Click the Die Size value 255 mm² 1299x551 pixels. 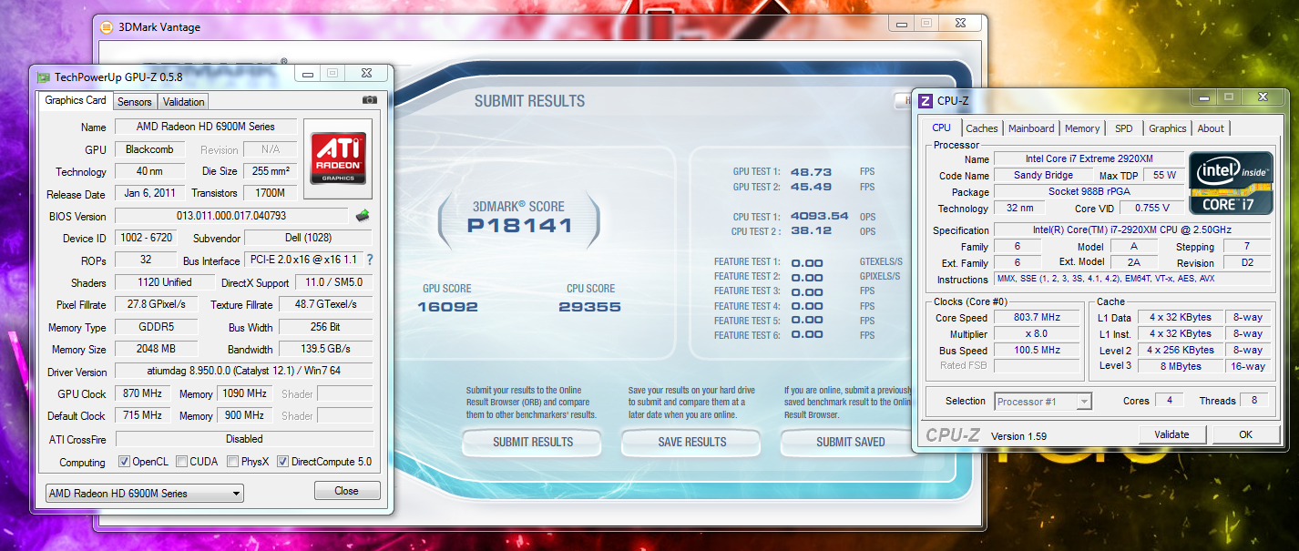click(271, 171)
